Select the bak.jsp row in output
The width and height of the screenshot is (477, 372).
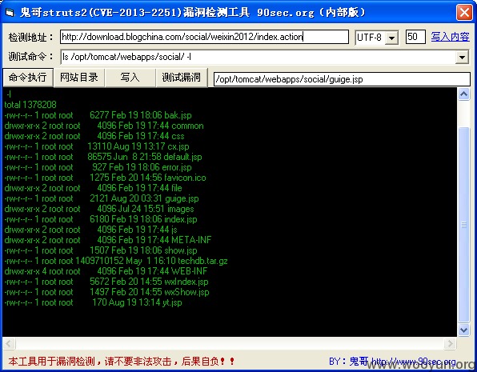tap(98, 115)
